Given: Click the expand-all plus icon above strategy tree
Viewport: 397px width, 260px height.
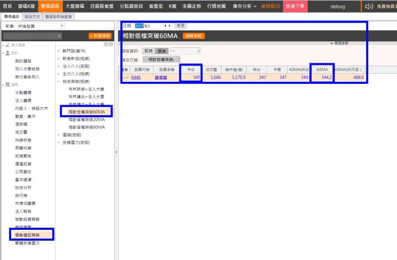Looking at the screenshot, I should (106, 44).
